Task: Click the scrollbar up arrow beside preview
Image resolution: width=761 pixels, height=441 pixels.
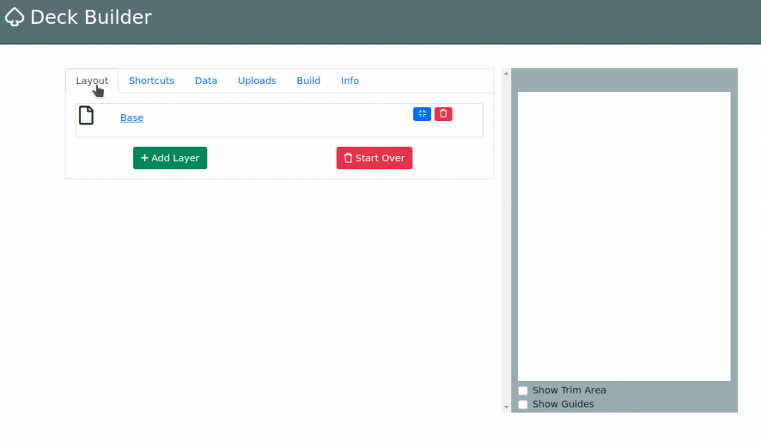Action: point(506,73)
